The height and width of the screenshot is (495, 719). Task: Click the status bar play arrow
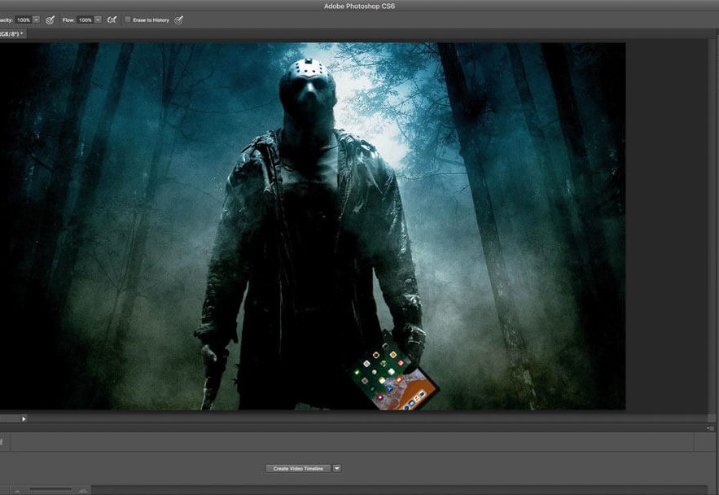tap(24, 418)
